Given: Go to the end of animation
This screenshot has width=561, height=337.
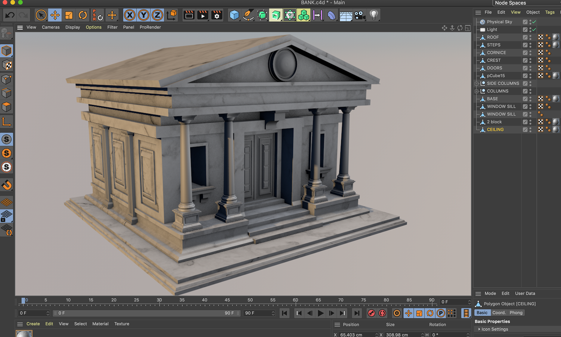Looking at the screenshot, I should [357, 313].
